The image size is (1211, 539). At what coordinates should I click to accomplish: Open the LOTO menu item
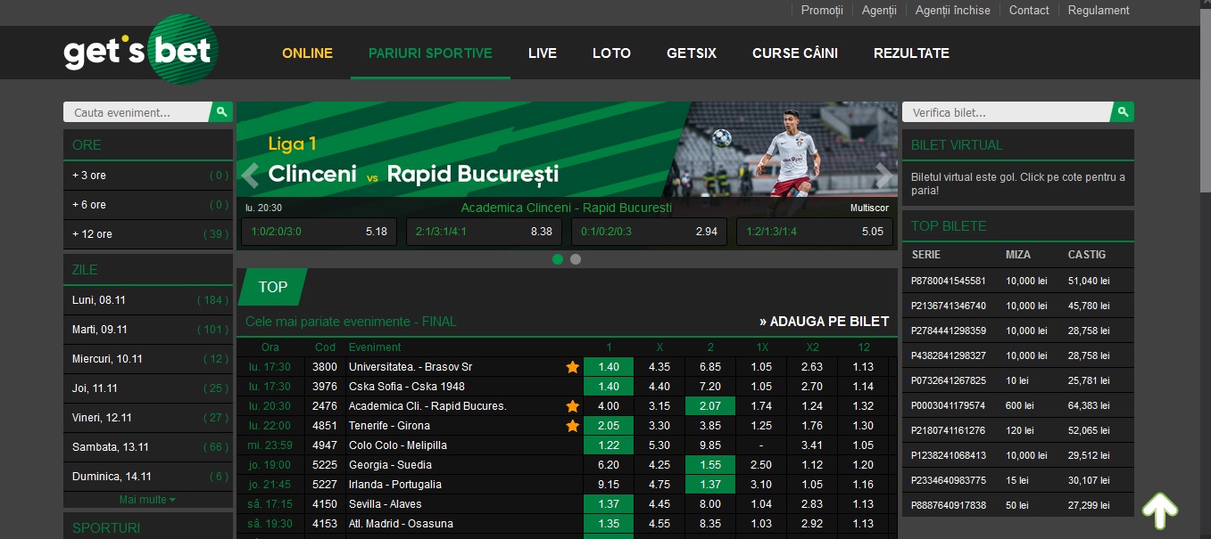611,53
